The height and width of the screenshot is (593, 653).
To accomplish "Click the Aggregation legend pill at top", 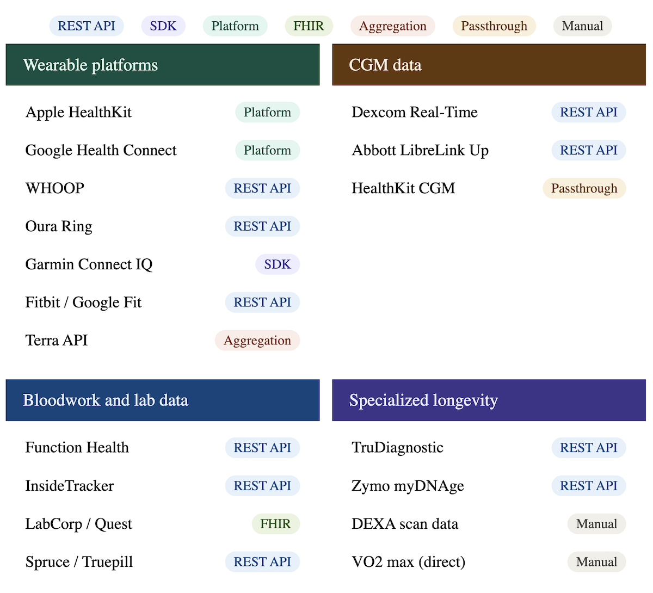I will click(x=393, y=26).
